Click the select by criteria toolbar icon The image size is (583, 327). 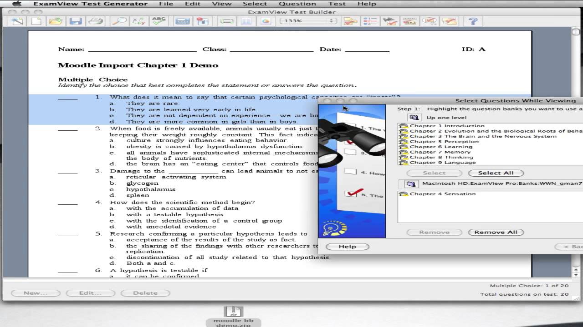click(x=429, y=21)
